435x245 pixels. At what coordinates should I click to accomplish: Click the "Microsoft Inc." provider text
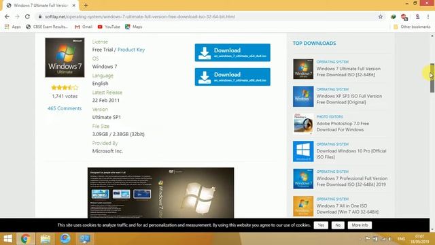[107, 151]
